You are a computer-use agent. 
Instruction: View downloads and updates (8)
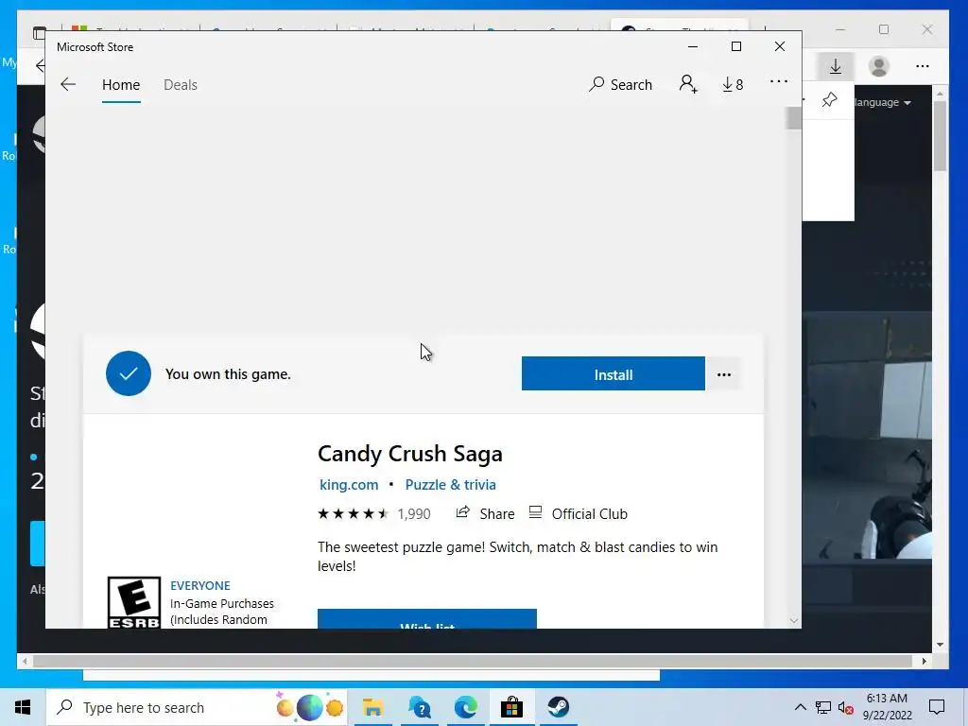(x=733, y=84)
